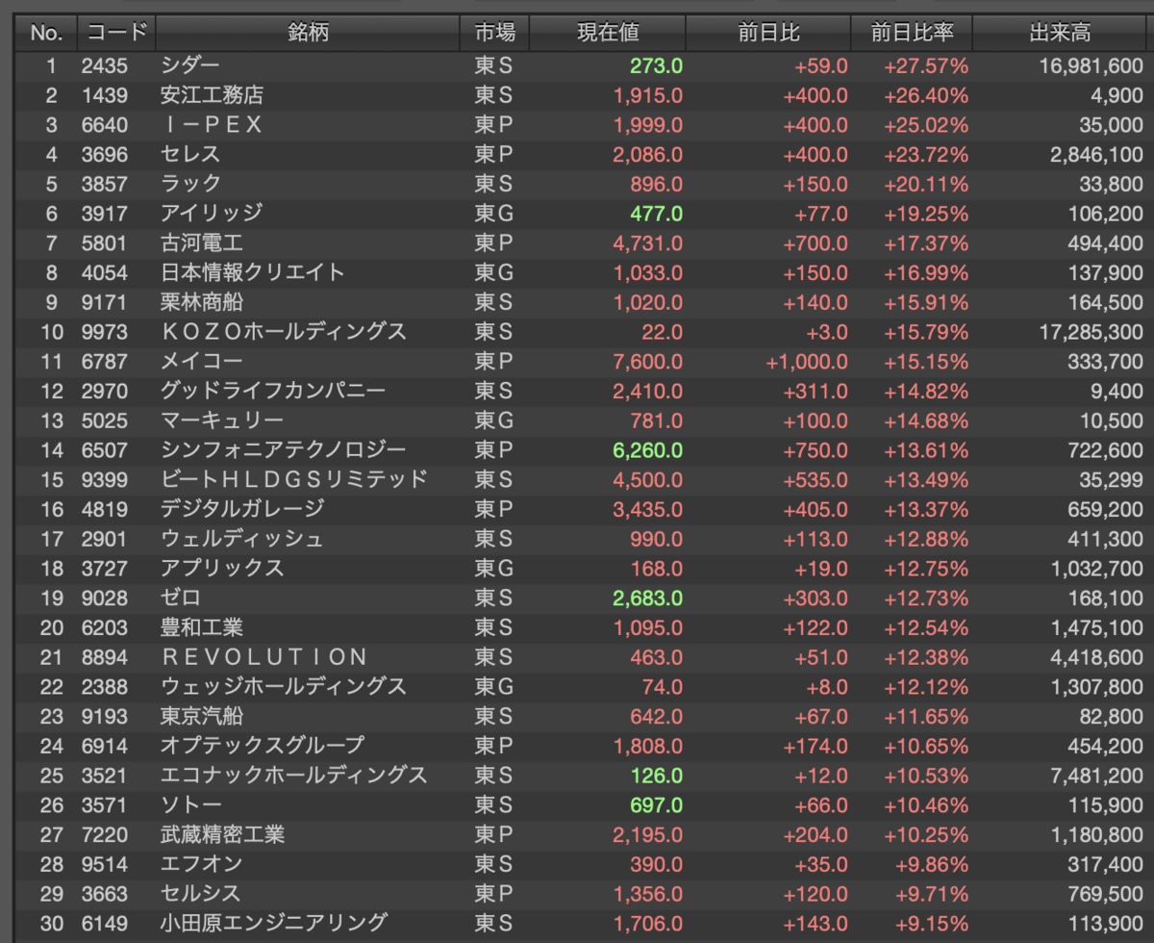Sort by the コード column header
Image resolution: width=1154 pixels, height=943 pixels.
point(116,33)
